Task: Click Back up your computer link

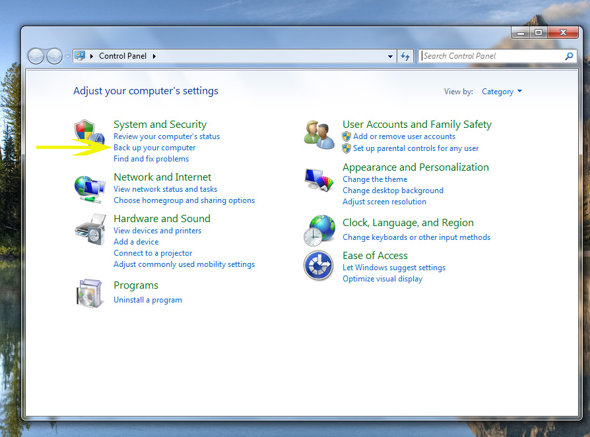Action: 154,148
